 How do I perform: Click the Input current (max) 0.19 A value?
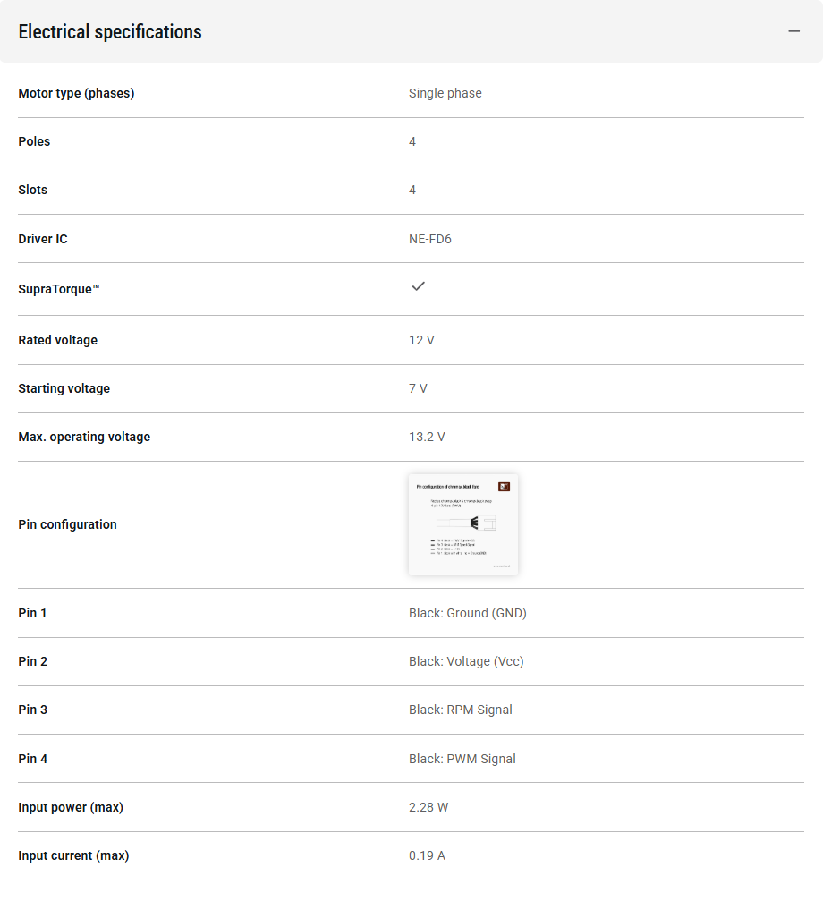427,855
